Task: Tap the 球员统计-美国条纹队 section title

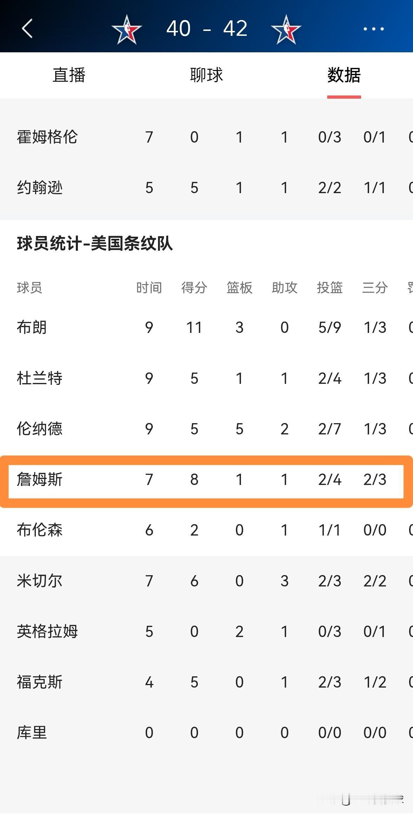Action: 95,244
